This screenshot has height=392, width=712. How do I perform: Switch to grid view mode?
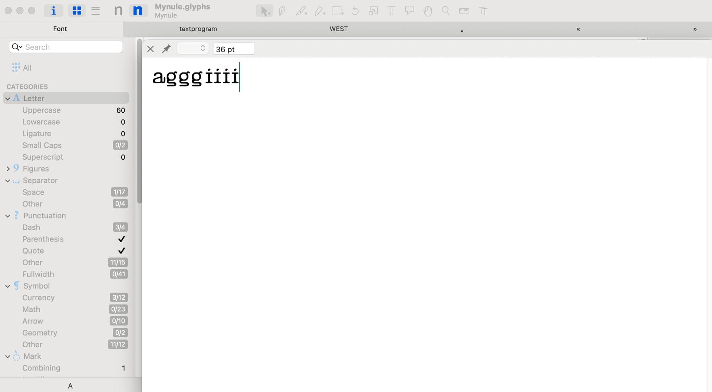(77, 11)
